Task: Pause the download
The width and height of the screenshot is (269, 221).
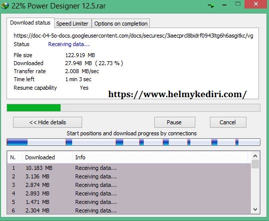Action: [x=175, y=122]
